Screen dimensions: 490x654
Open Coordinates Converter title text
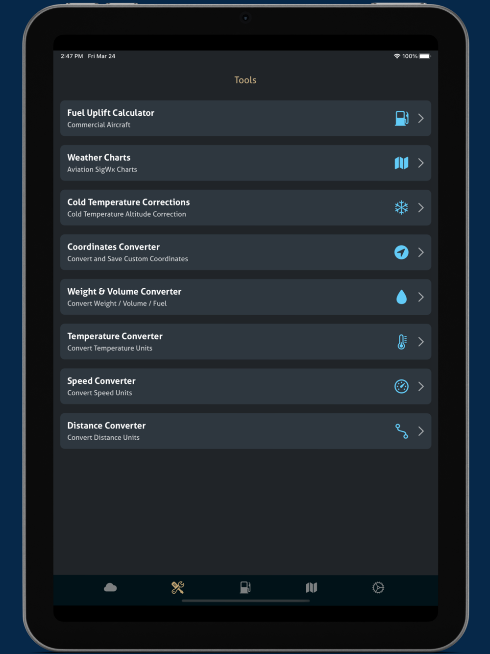click(113, 247)
